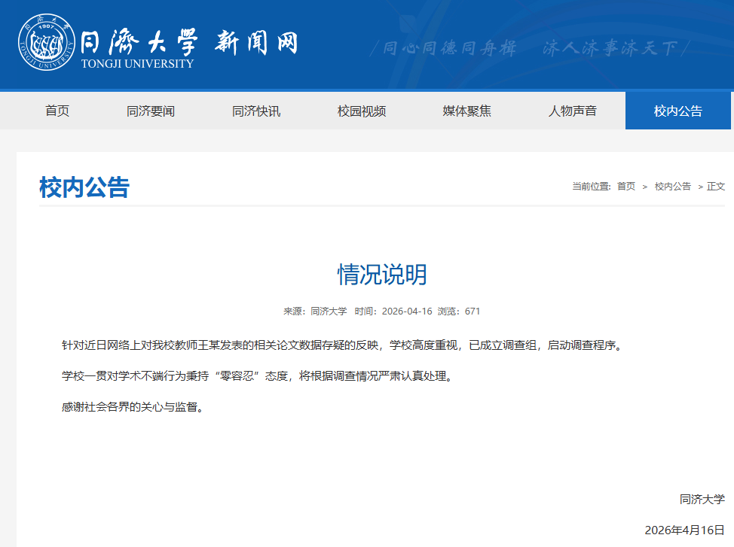Click the large blue 校内公告 section heading
The height and width of the screenshot is (547, 734).
coord(84,187)
